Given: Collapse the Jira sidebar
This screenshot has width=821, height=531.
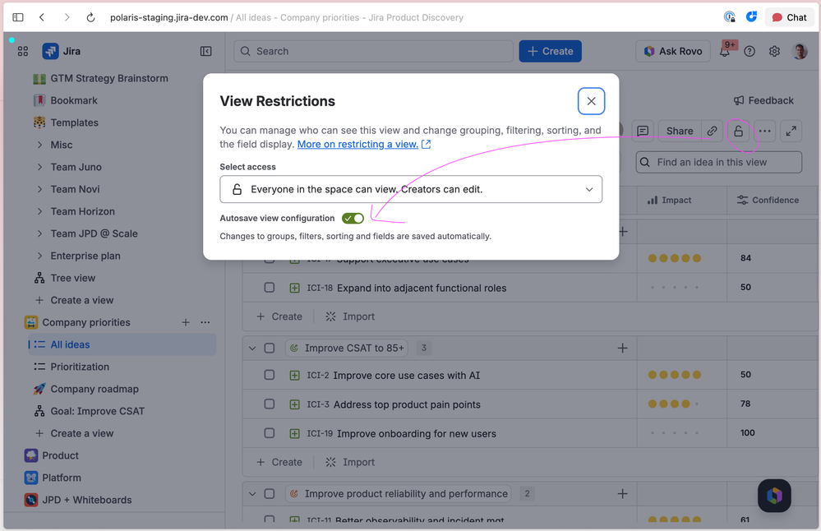Looking at the screenshot, I should (x=205, y=51).
